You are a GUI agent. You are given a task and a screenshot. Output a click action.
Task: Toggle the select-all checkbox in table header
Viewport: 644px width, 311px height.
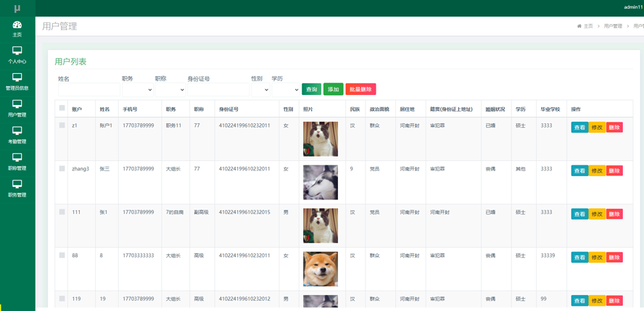click(62, 108)
